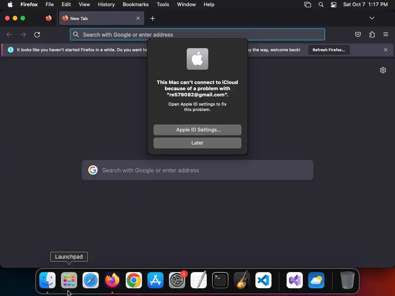395x296 pixels.
Task: Open the Trash in the Dock
Action: coord(348,280)
